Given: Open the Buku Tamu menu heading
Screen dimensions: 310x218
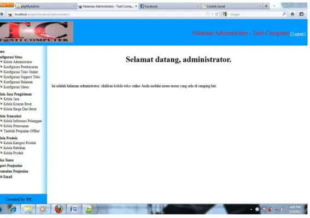Looking at the screenshot, I should [7, 160].
